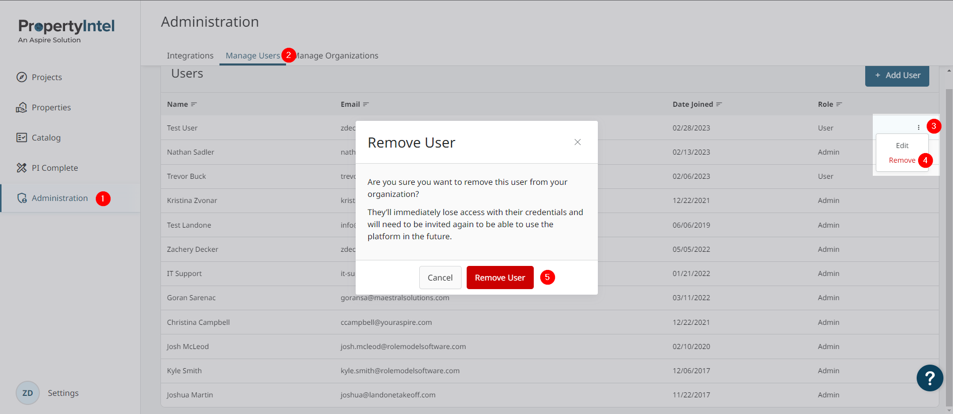Click the Add User button
The width and height of the screenshot is (953, 414).
click(x=897, y=76)
